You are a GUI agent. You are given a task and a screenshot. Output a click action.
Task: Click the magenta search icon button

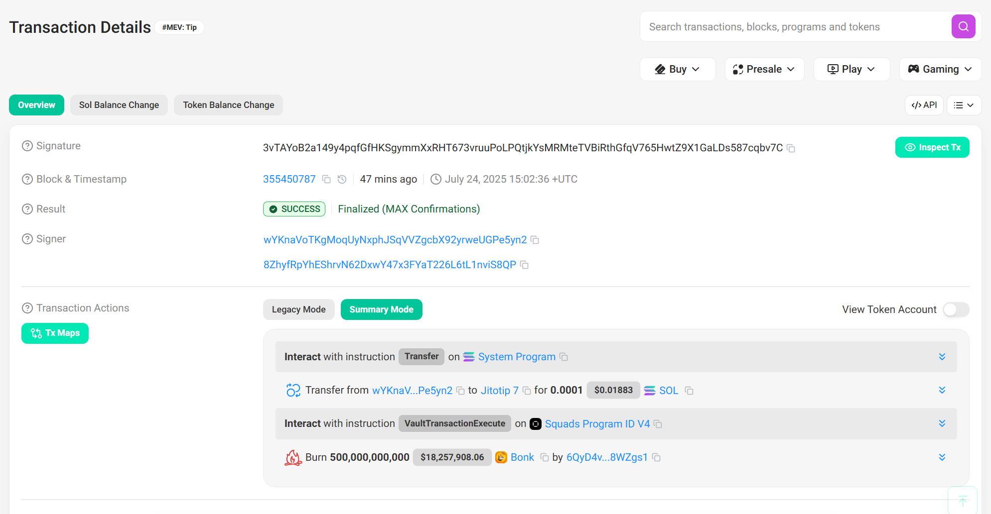pyautogui.click(x=963, y=26)
